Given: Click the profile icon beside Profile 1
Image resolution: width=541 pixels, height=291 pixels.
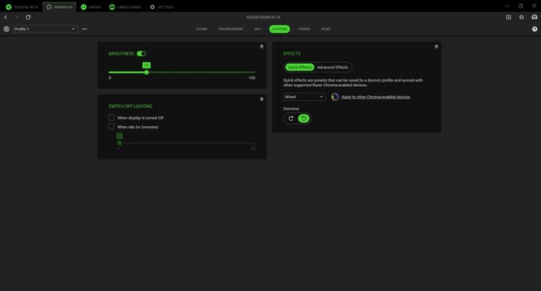Looking at the screenshot, I should click(x=6, y=29).
